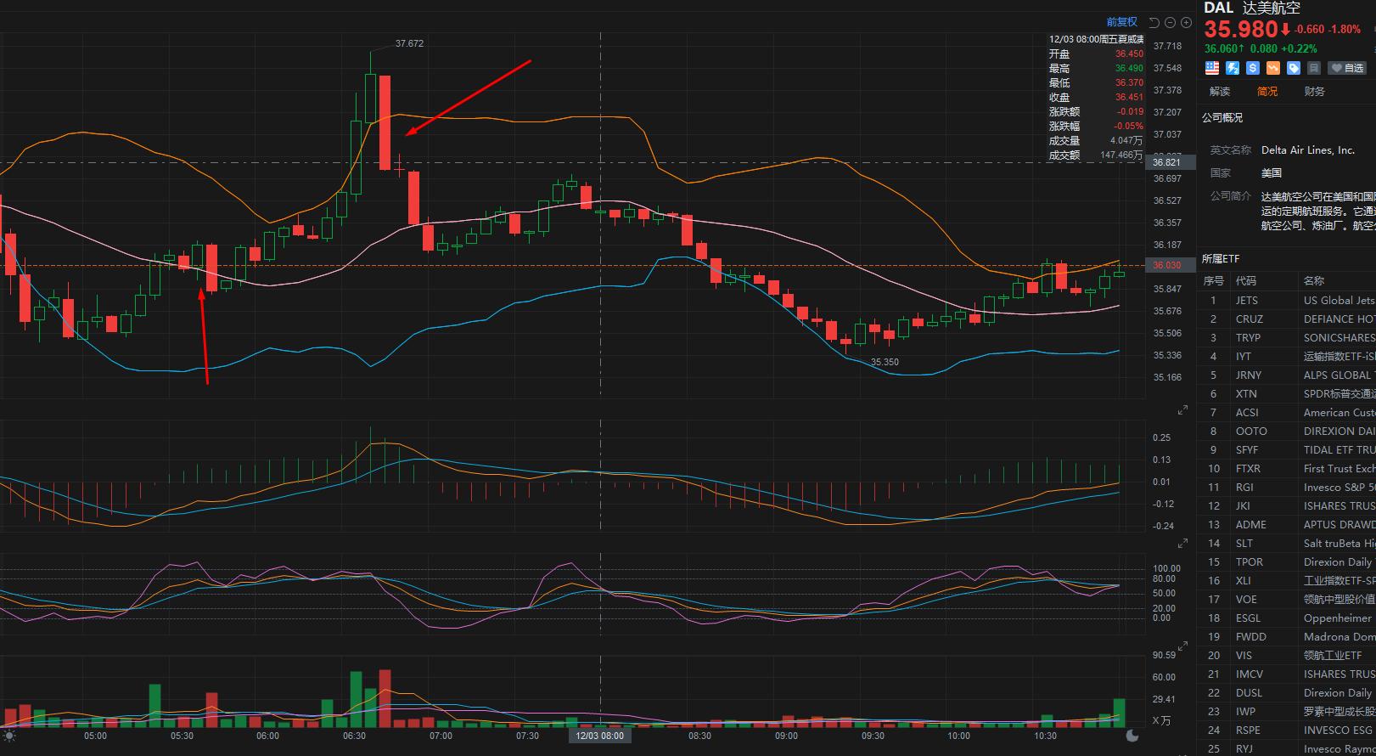
Task: Click FTXR in the ETF list
Action: click(1248, 469)
